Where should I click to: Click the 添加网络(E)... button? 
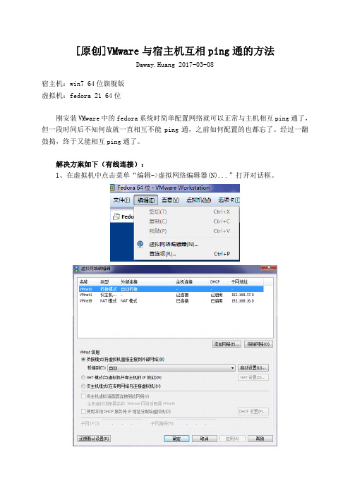[227, 344]
